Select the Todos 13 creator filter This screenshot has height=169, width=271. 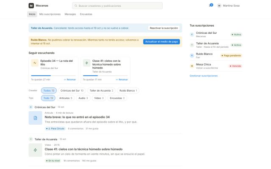coord(49,90)
